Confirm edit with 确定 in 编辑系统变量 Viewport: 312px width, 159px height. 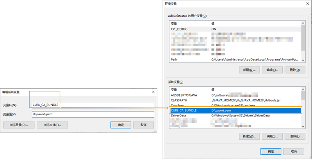click(121, 125)
